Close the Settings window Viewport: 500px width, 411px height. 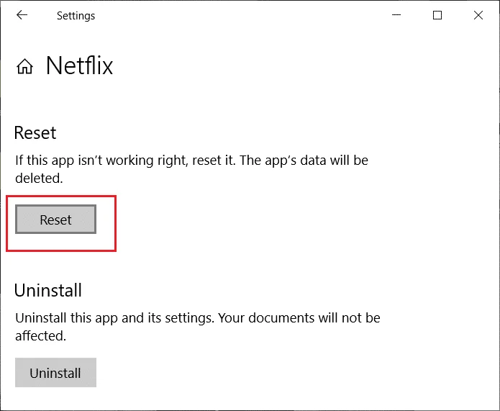pyautogui.click(x=478, y=15)
